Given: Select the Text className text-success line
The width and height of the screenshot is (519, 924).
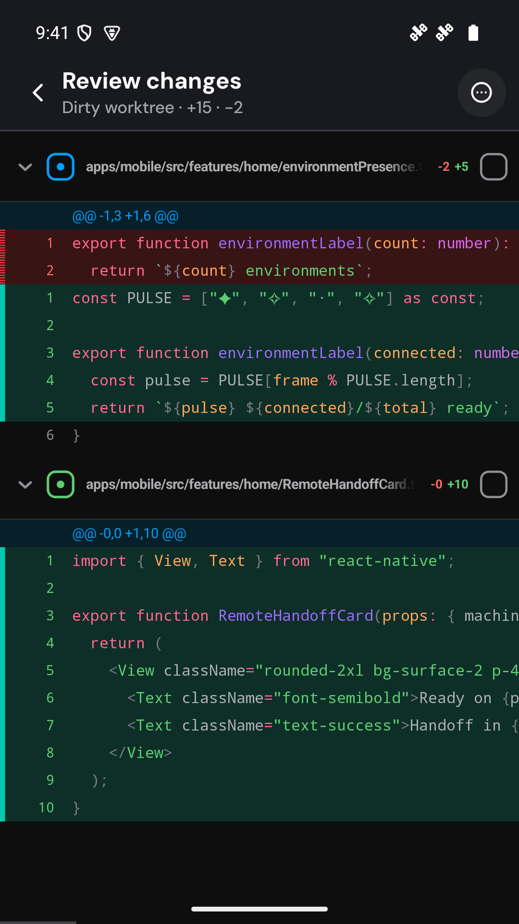Looking at the screenshot, I should tap(259, 725).
